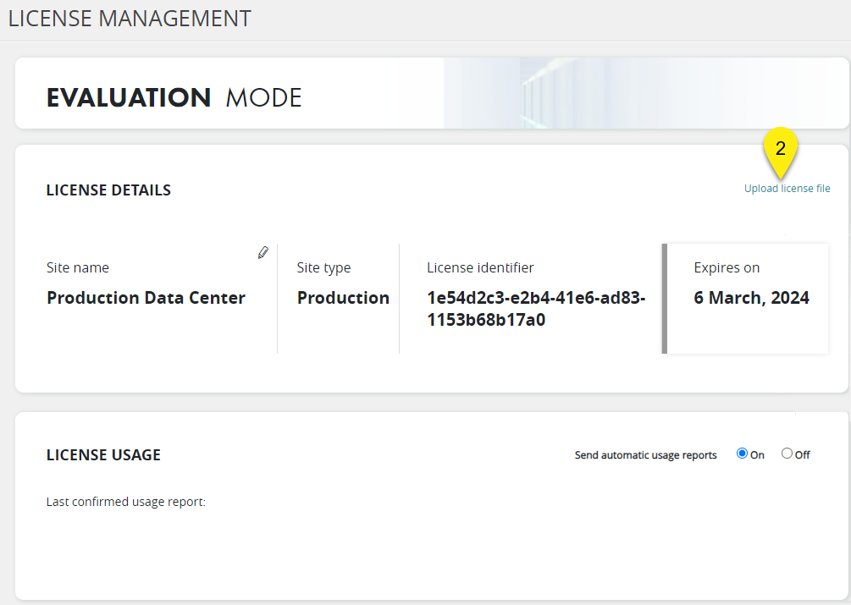Viewport: 851px width, 605px height.
Task: Click the pencil icon to edit site name
Action: (x=263, y=252)
